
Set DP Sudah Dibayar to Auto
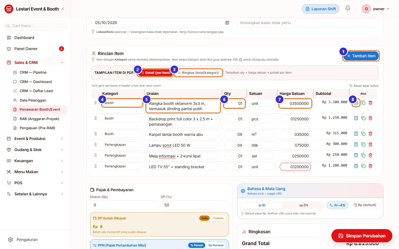point(204,218)
